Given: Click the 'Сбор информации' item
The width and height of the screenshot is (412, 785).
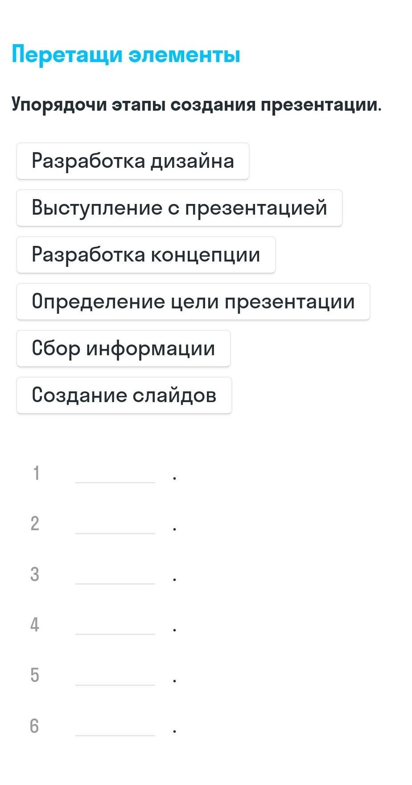Looking at the screenshot, I should (123, 349).
